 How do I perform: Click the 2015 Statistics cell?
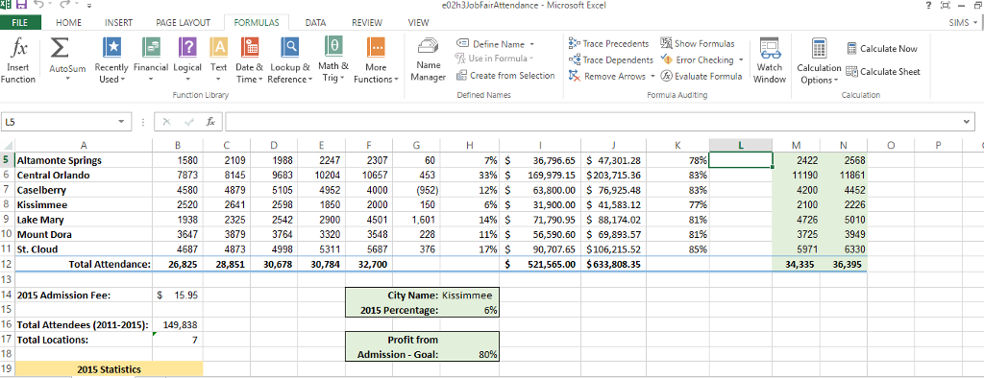click(109, 369)
